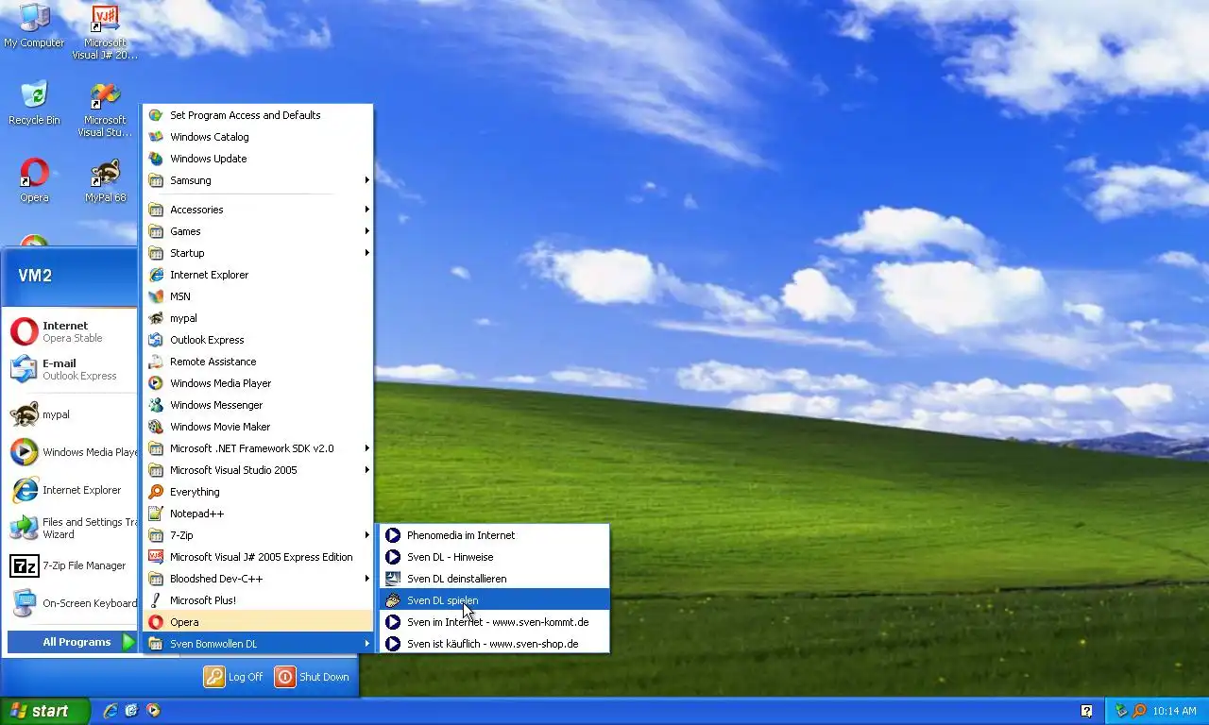The image size is (1209, 725).
Task: Launch mypal from Start menu left list
Action: coord(71,414)
